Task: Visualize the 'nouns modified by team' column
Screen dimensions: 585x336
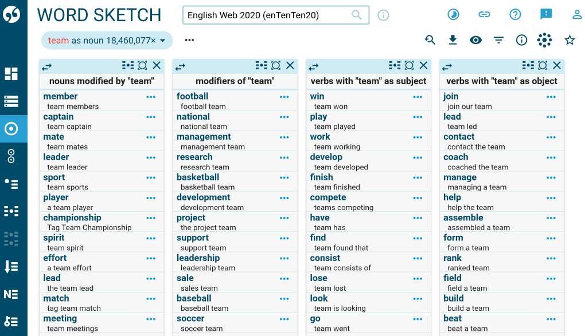Action: (x=142, y=66)
